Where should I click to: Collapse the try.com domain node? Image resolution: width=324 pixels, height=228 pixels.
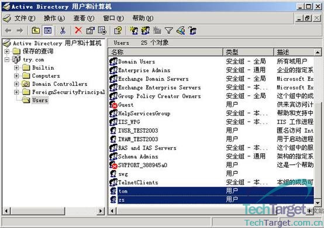point(7,60)
